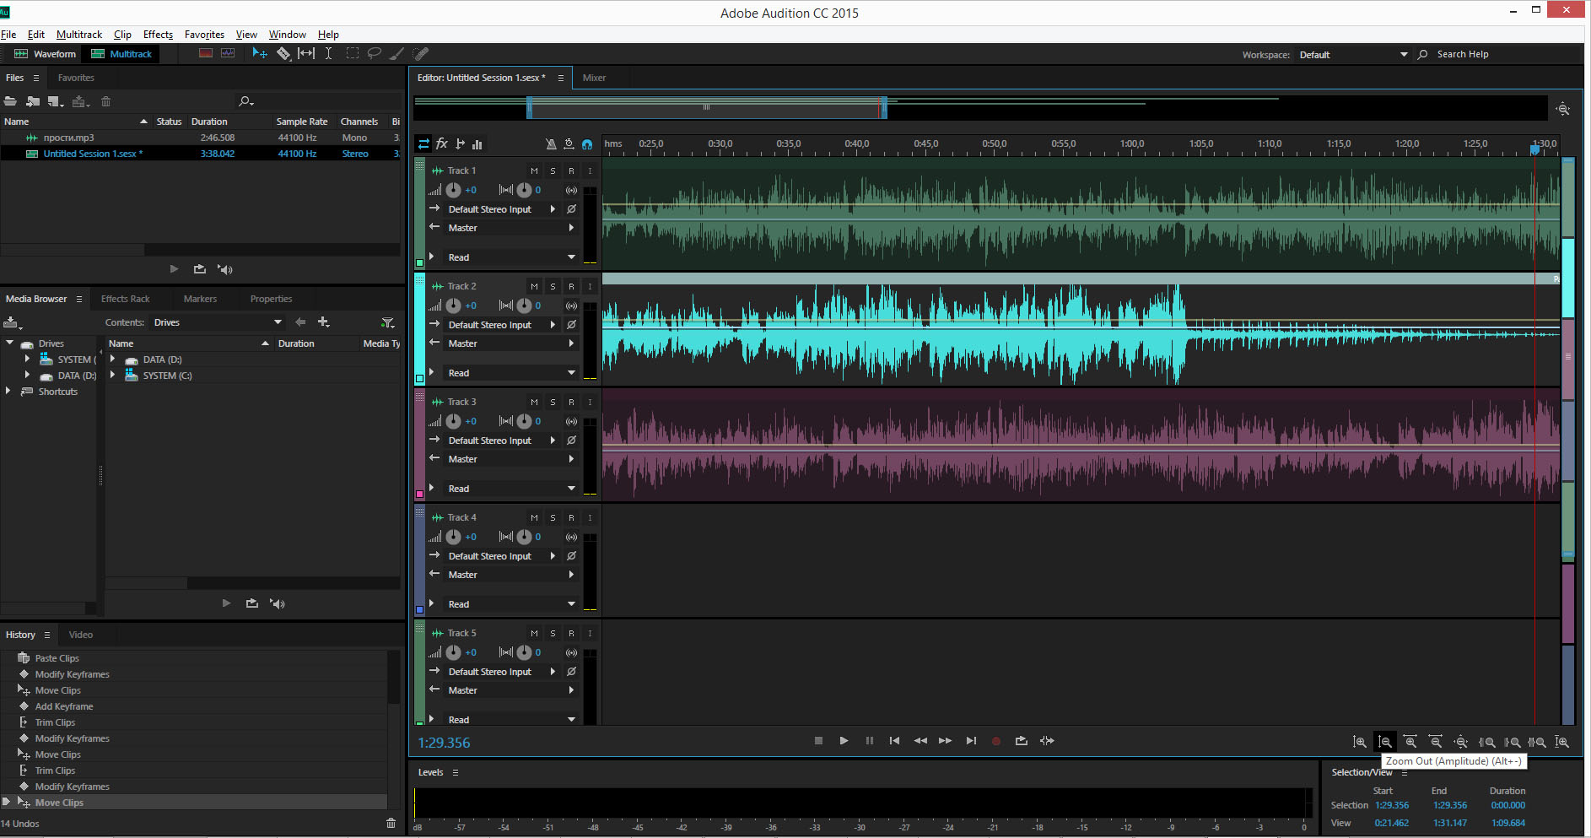Expand Track 4 automation lanes arrow

pos(432,604)
